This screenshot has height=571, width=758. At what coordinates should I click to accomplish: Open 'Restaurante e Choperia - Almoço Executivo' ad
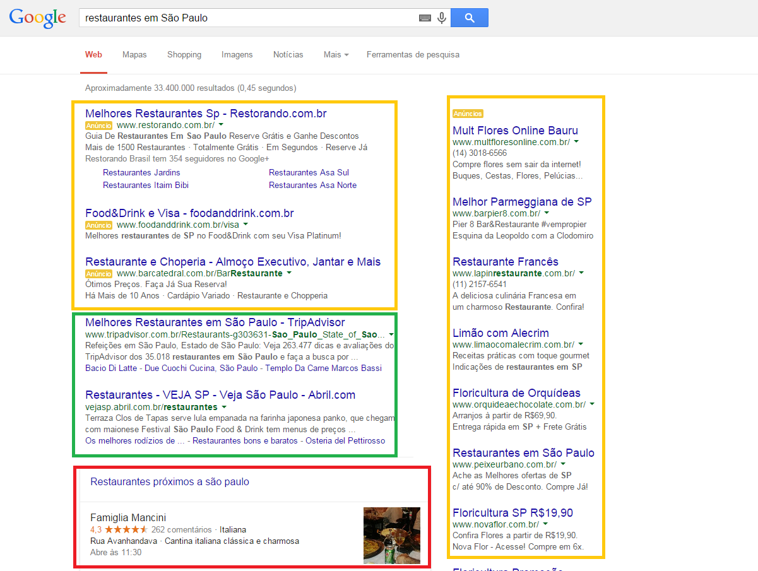tap(233, 262)
